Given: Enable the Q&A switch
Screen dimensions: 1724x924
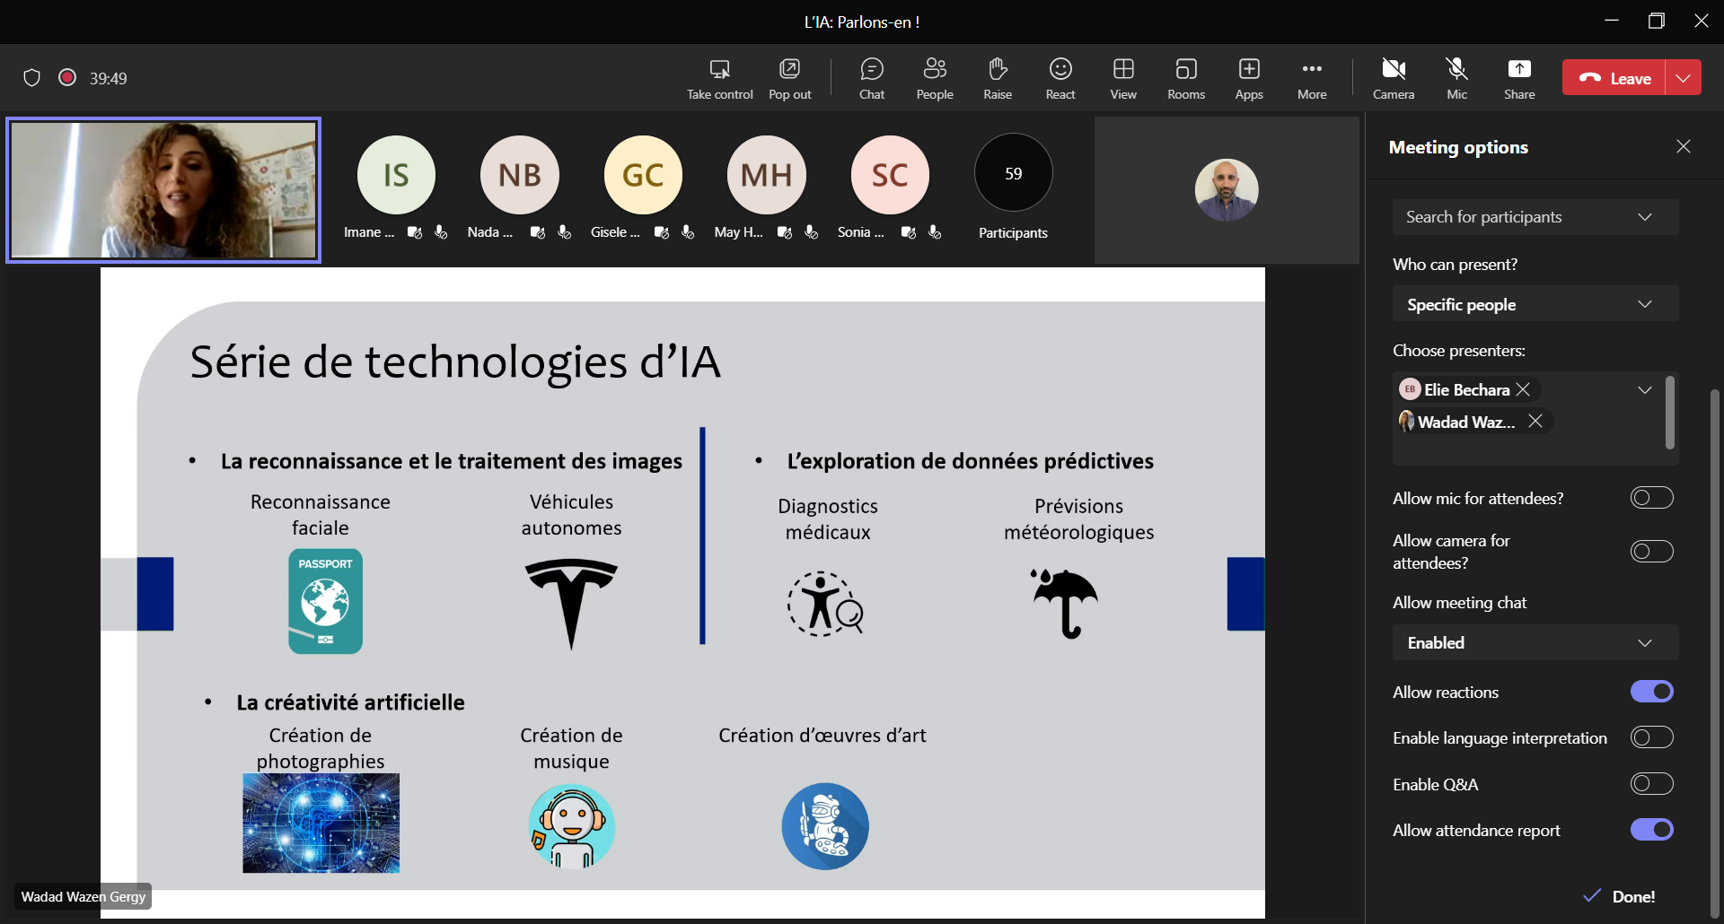Looking at the screenshot, I should coord(1652,784).
